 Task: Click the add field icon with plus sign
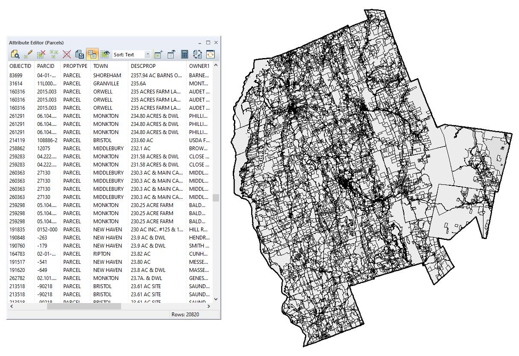point(158,54)
